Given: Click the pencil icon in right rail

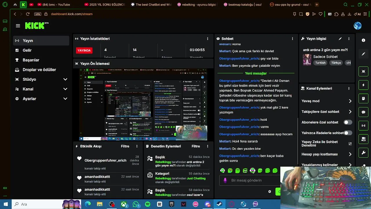Looking at the screenshot, I should pyautogui.click(x=363, y=54).
